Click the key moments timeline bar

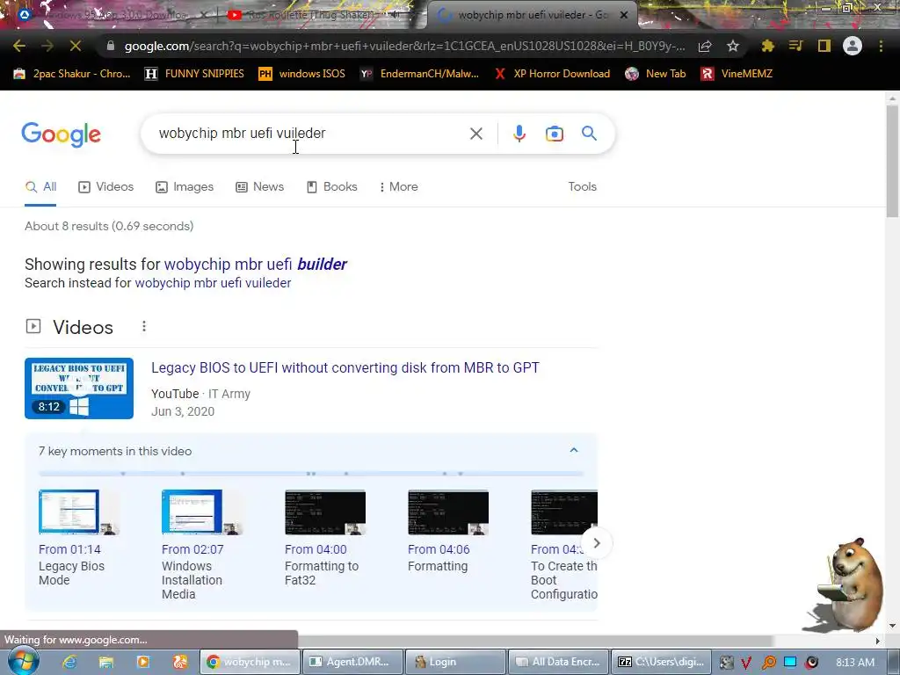point(311,474)
